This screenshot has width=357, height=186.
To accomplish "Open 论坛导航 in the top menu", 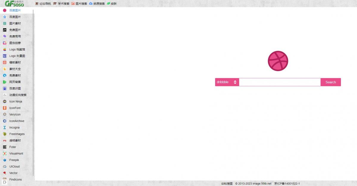I will (x=43, y=4).
